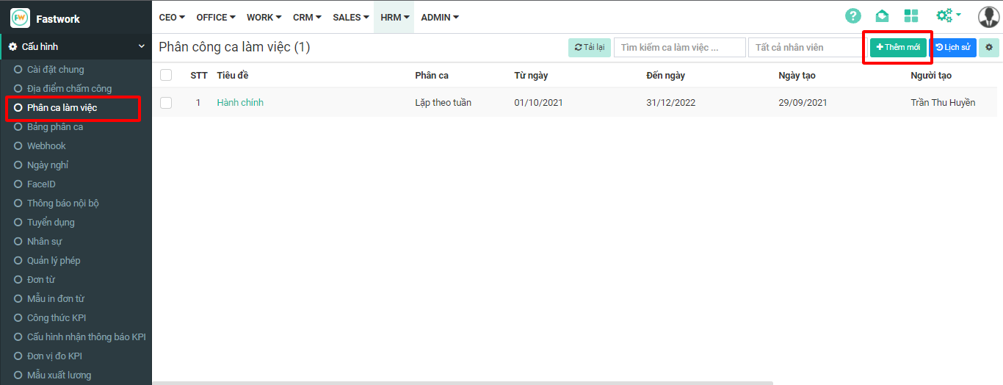
Task: Collapse the Cấu hình sidebar section
Action: click(142, 47)
